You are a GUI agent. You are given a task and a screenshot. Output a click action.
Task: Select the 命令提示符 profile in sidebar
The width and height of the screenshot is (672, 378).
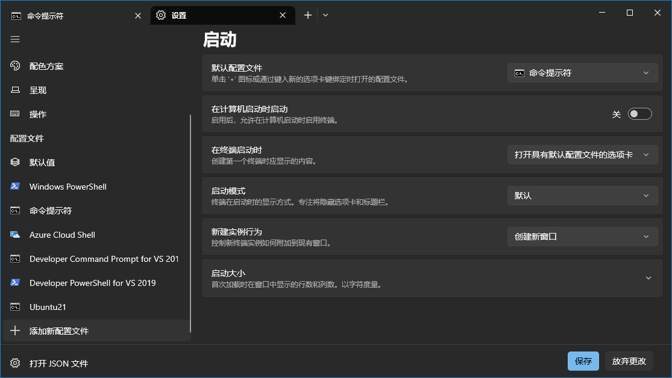point(96,211)
